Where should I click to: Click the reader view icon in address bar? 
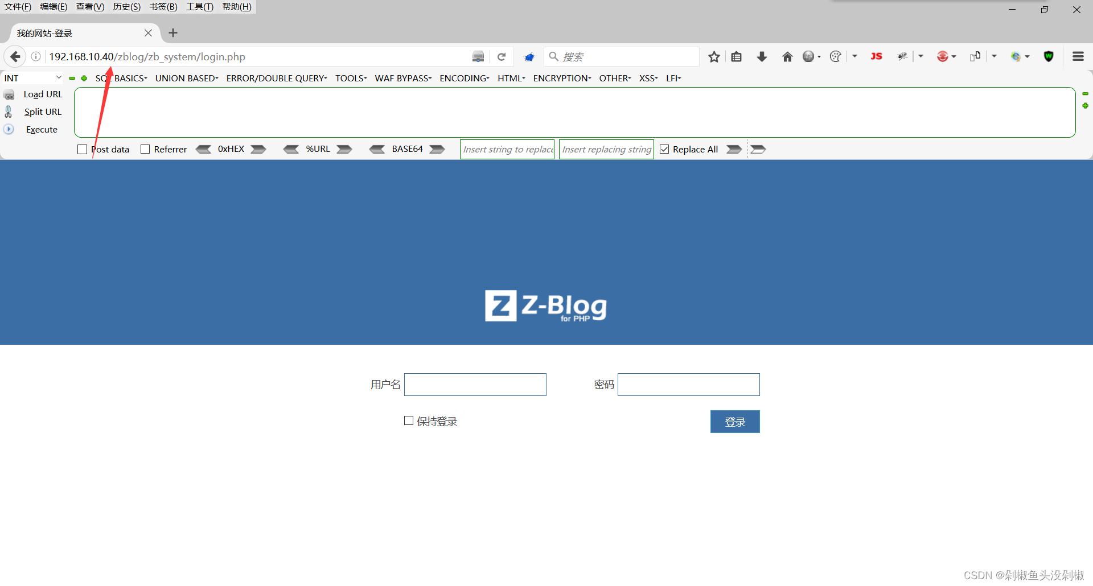pos(478,56)
